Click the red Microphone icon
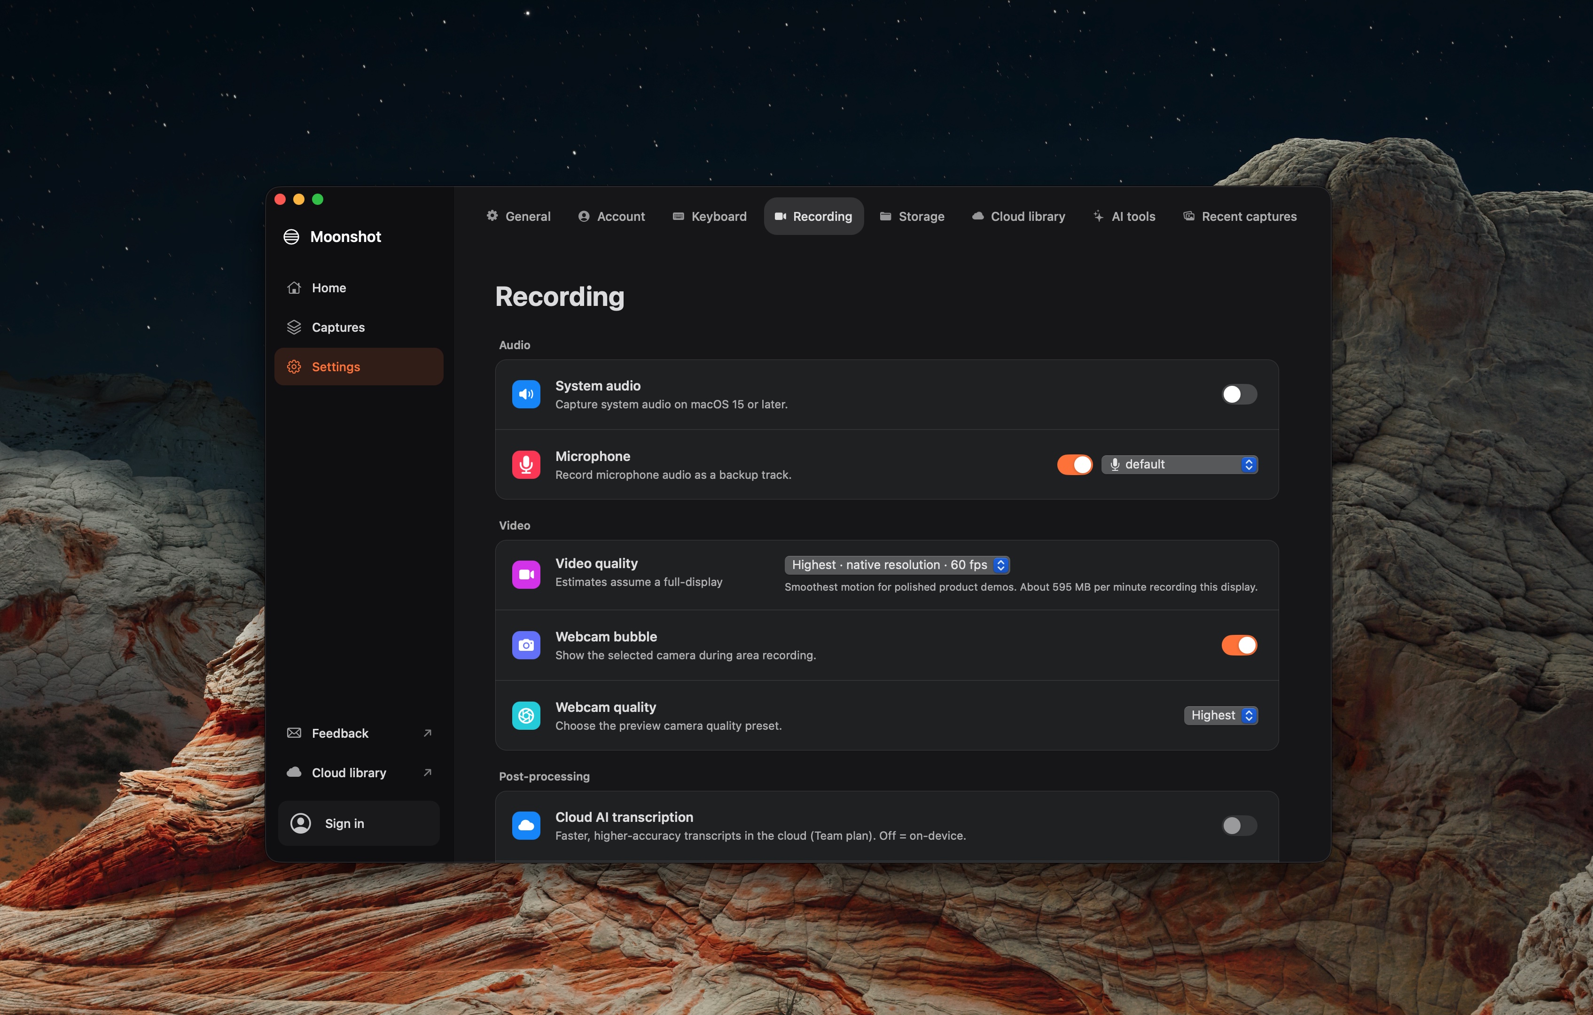This screenshot has height=1015, width=1593. click(x=526, y=464)
